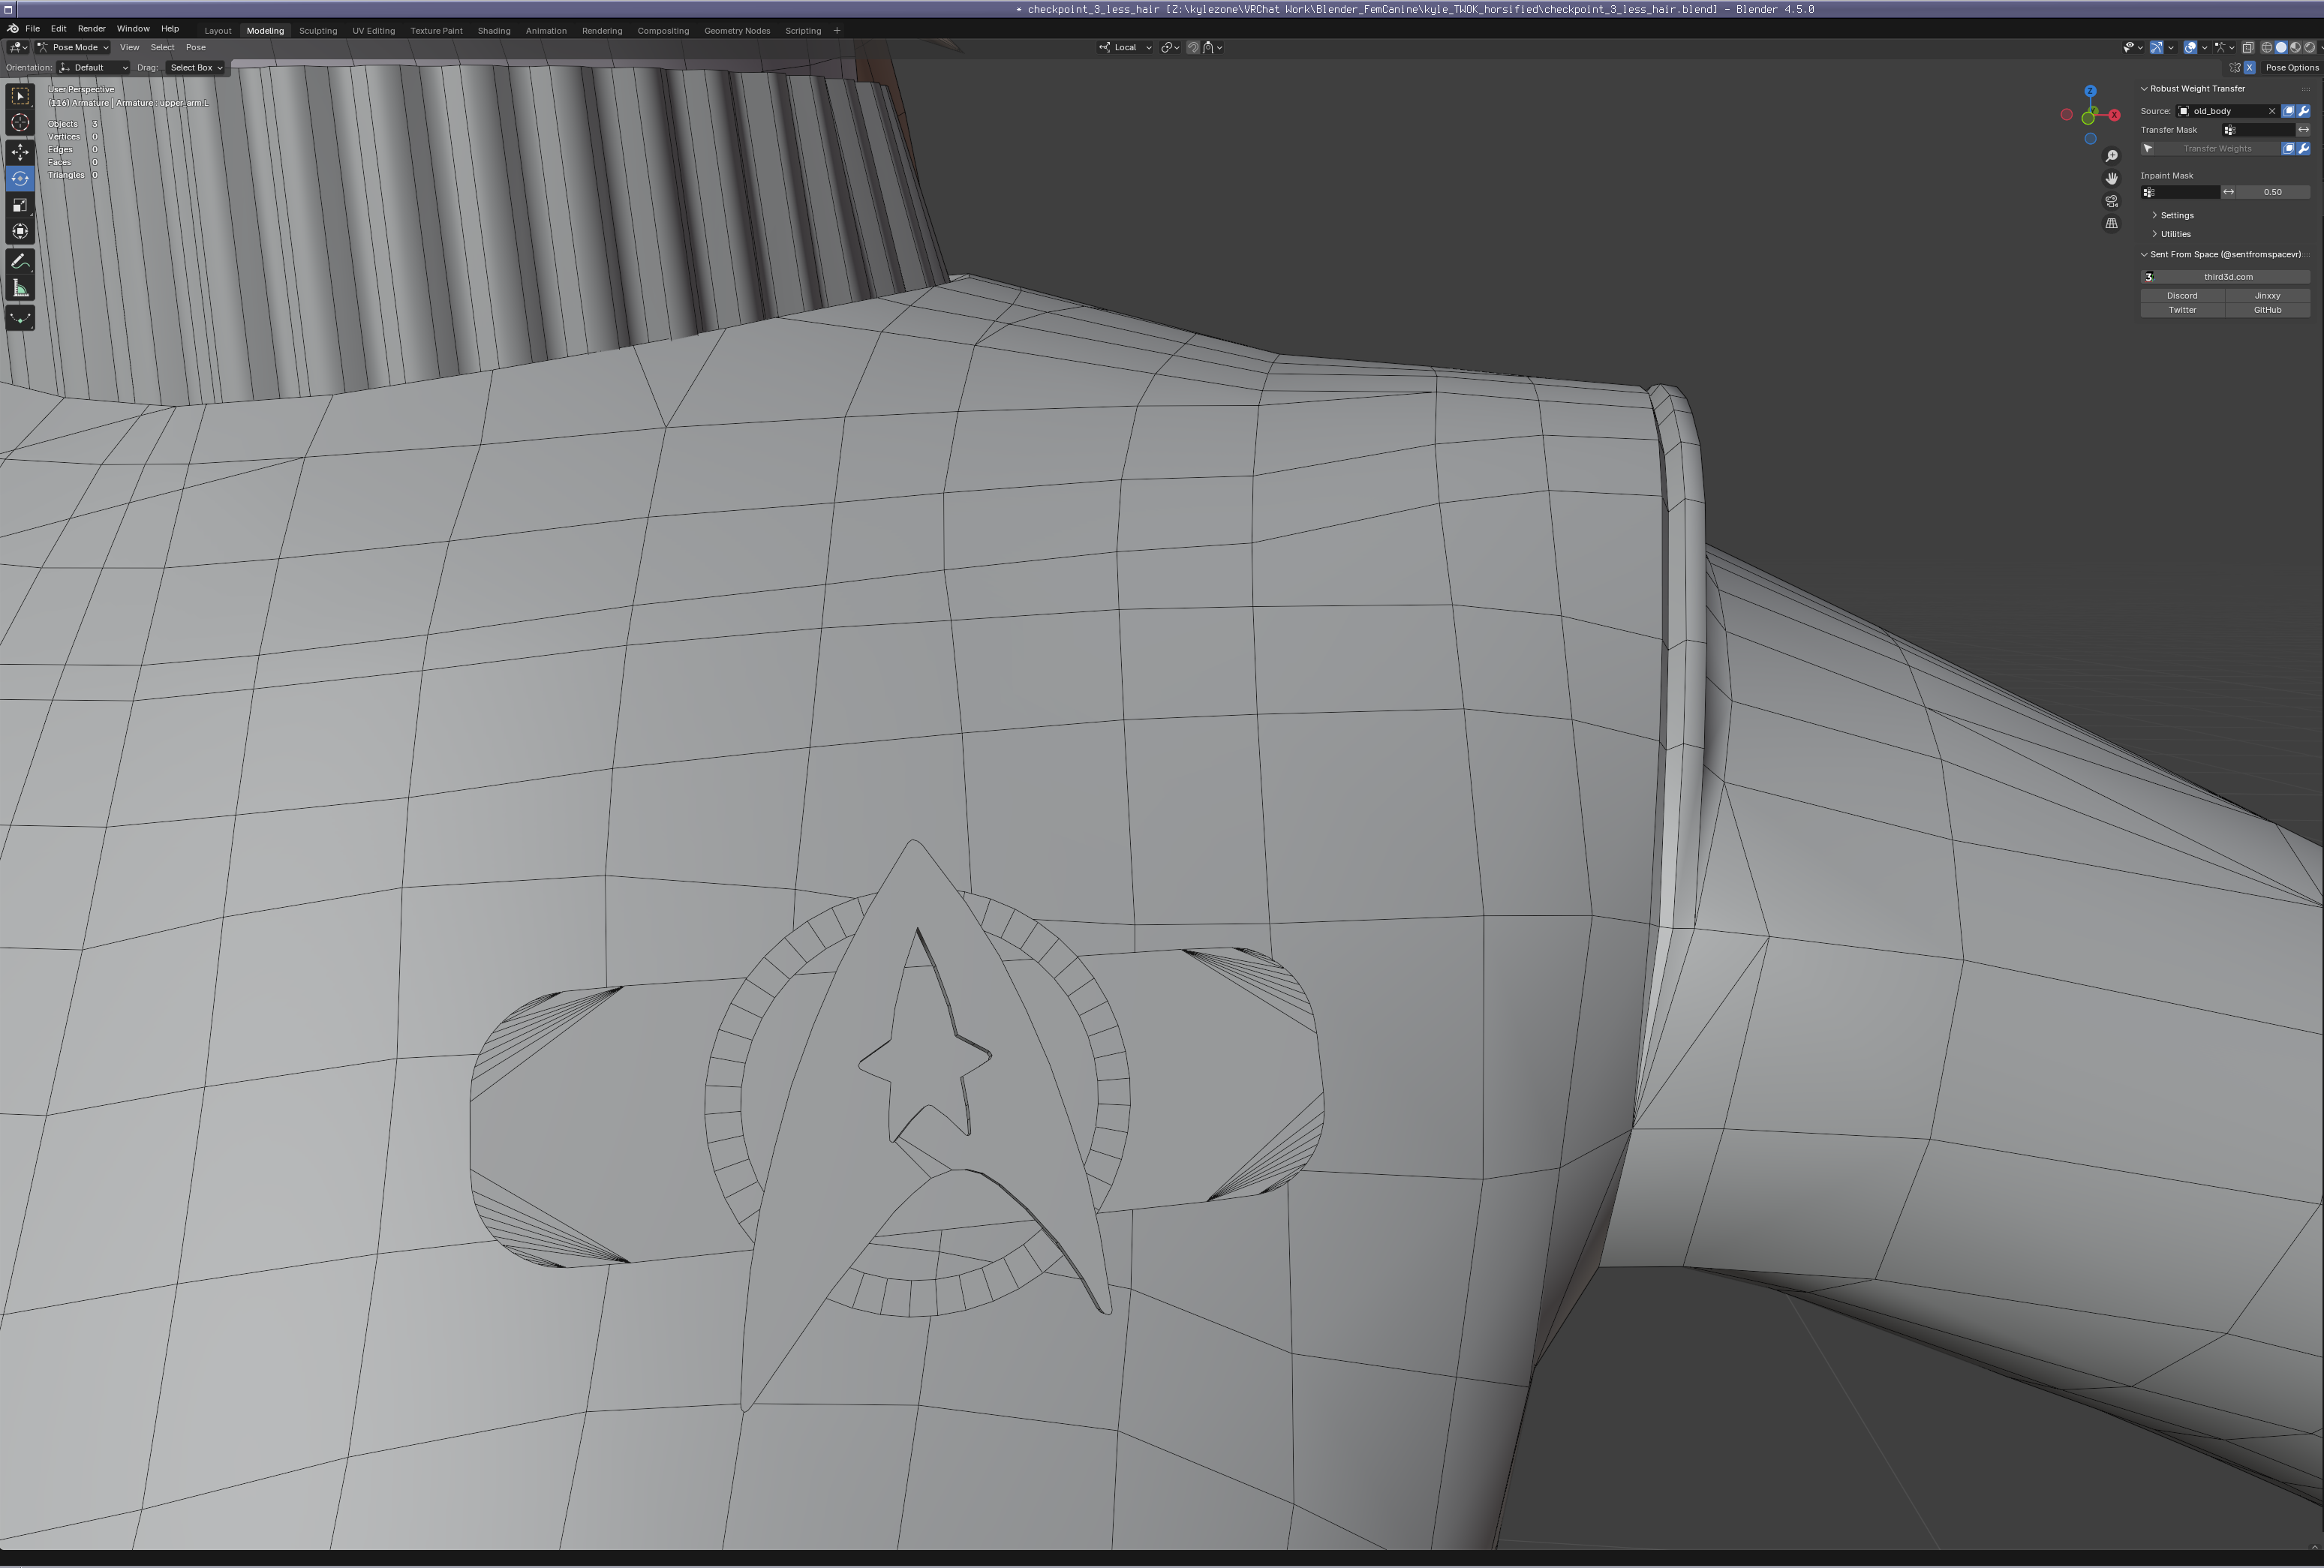
Task: Open the Pose Options popover
Action: 2292,68
